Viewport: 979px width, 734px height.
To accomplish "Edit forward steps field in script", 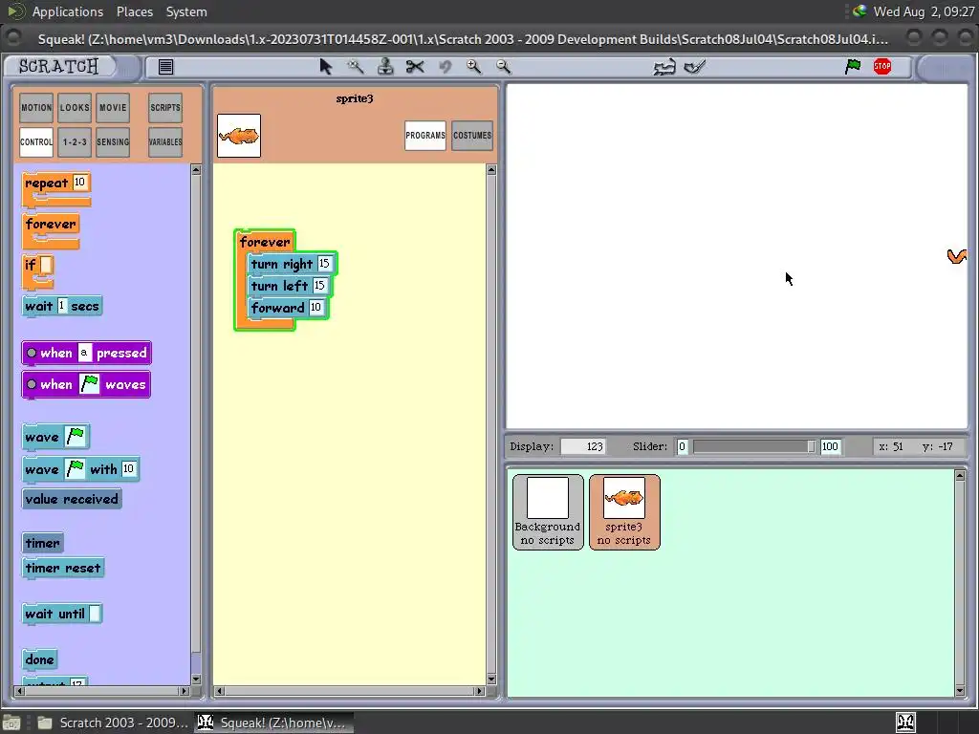I will coord(315,307).
